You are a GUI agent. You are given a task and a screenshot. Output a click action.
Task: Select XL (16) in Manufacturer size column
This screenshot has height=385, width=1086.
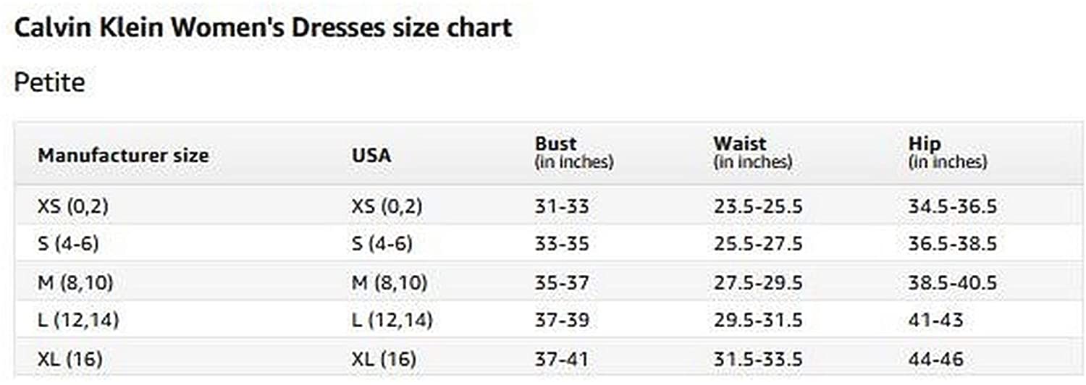point(70,359)
